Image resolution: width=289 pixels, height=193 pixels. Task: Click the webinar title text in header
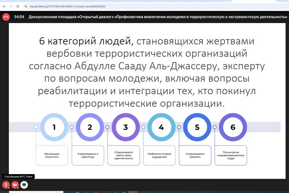tap(158, 17)
